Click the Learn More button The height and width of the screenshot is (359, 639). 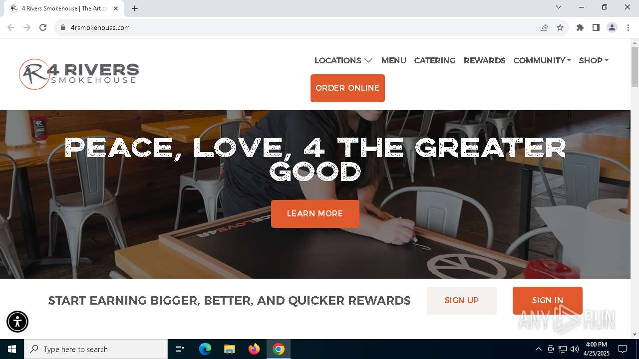point(315,214)
